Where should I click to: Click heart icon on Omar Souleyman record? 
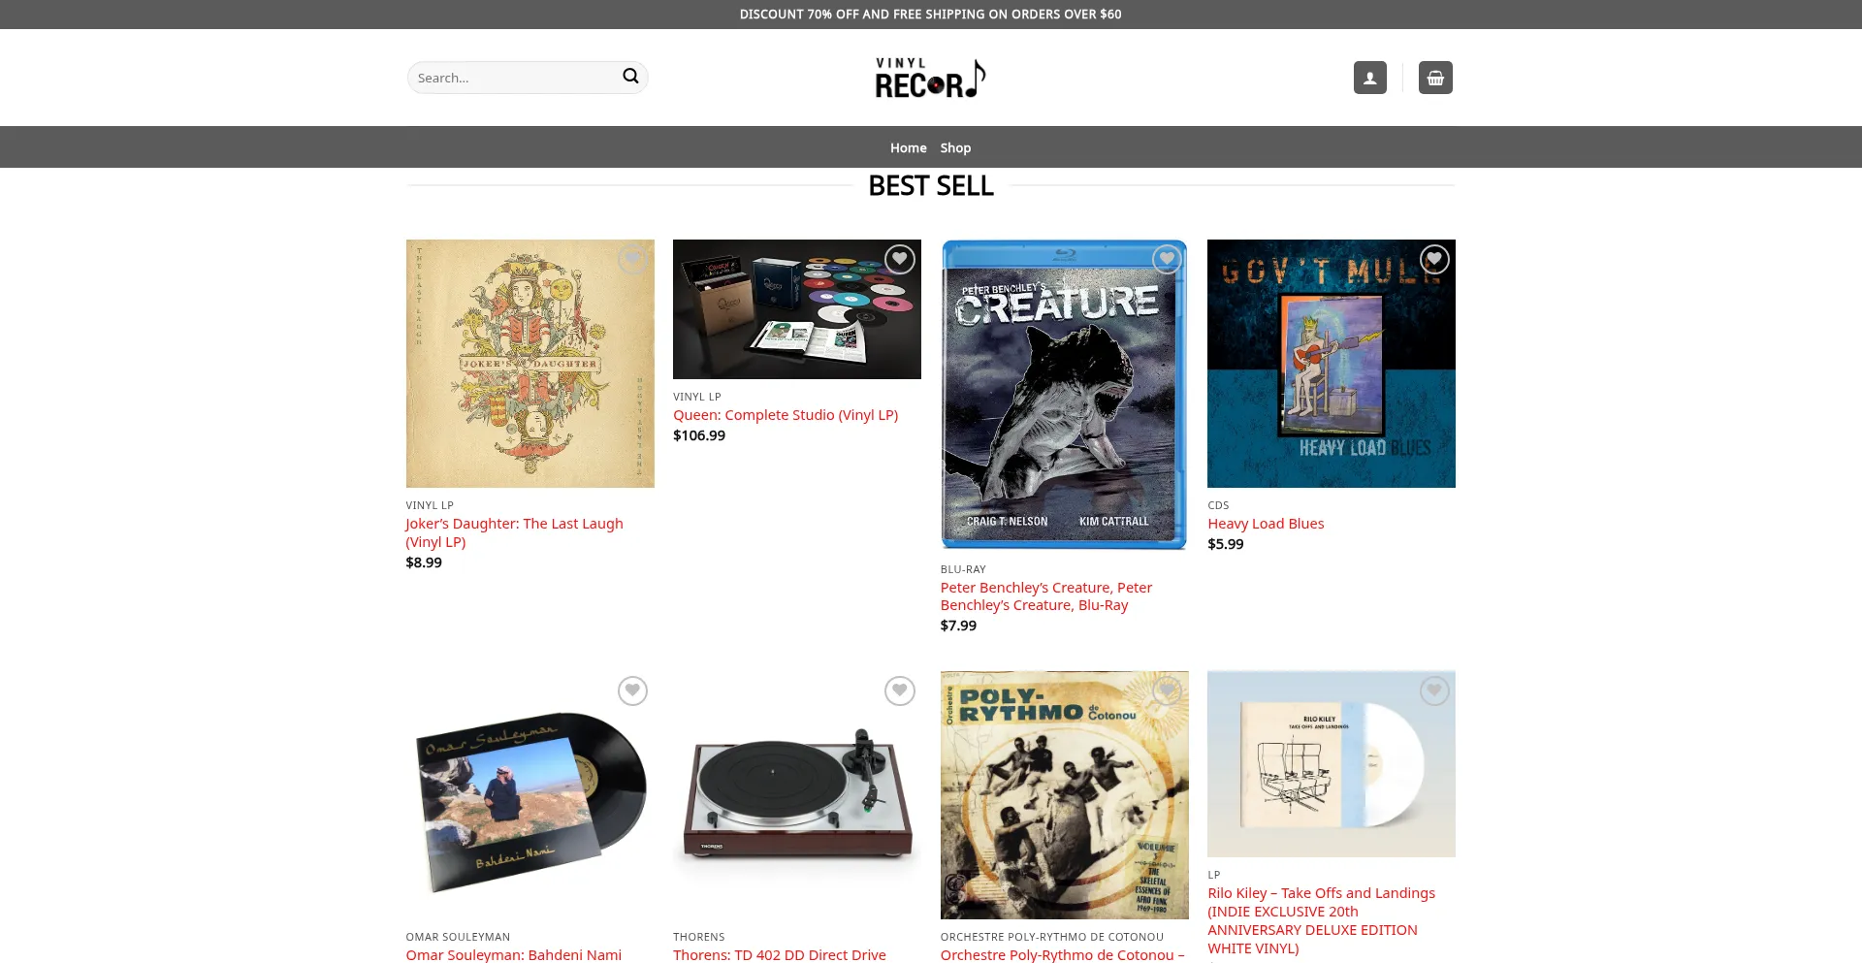coord(632,690)
